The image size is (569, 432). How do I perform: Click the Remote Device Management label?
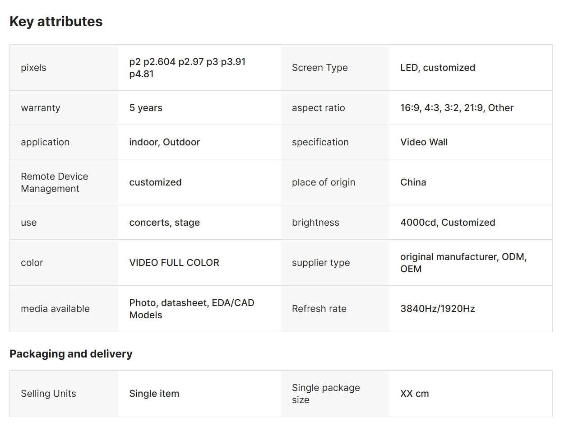tap(54, 182)
